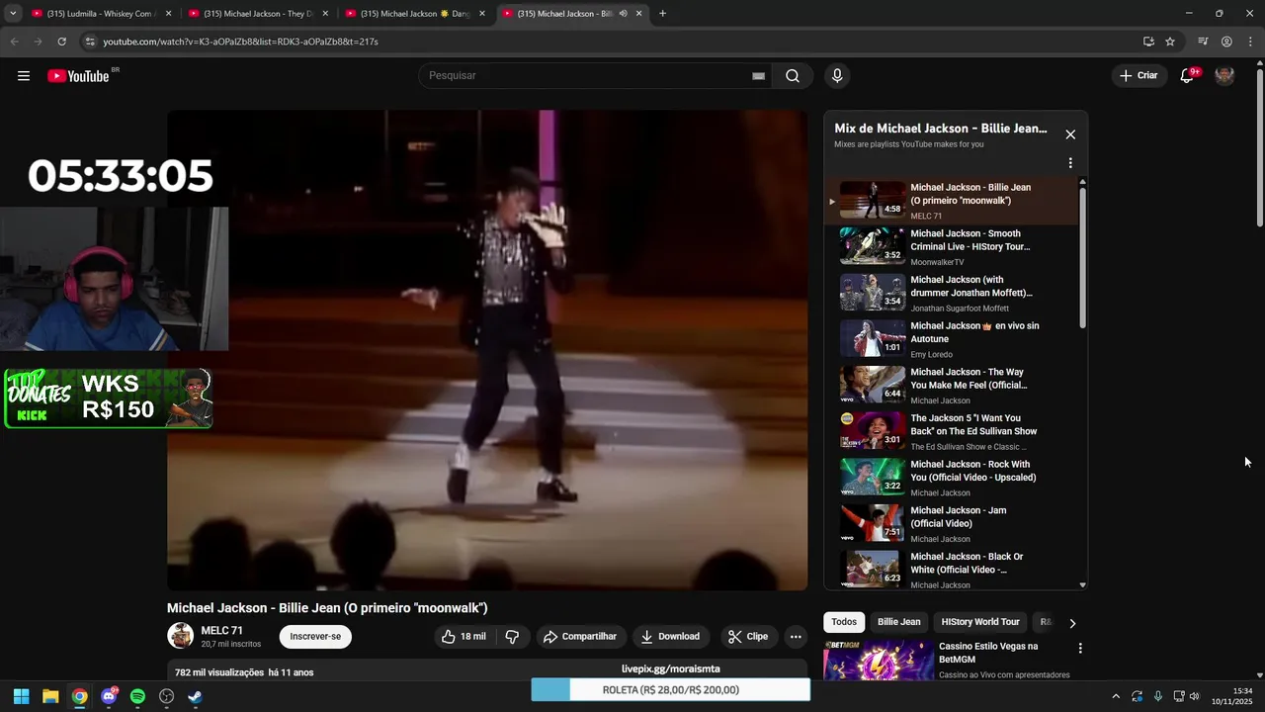View site information icon in address bar

click(x=89, y=42)
